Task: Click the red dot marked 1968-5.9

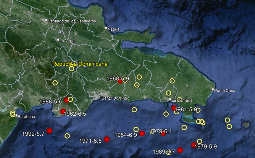Action: [x=120, y=81]
